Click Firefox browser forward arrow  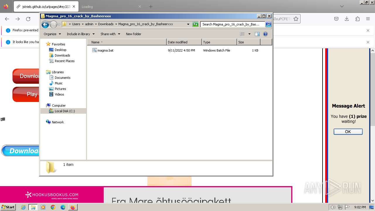[x=18, y=19]
